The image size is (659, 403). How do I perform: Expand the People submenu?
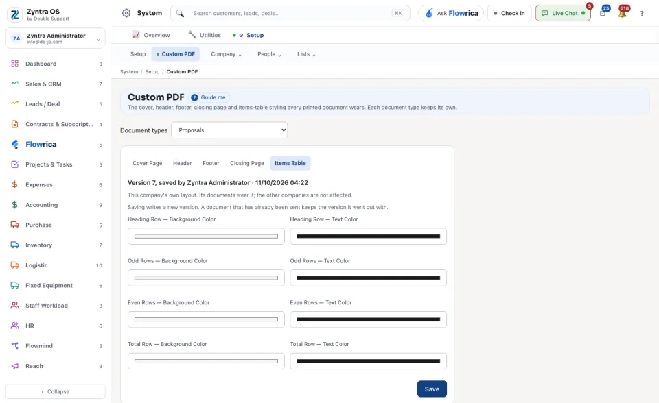pyautogui.click(x=269, y=54)
